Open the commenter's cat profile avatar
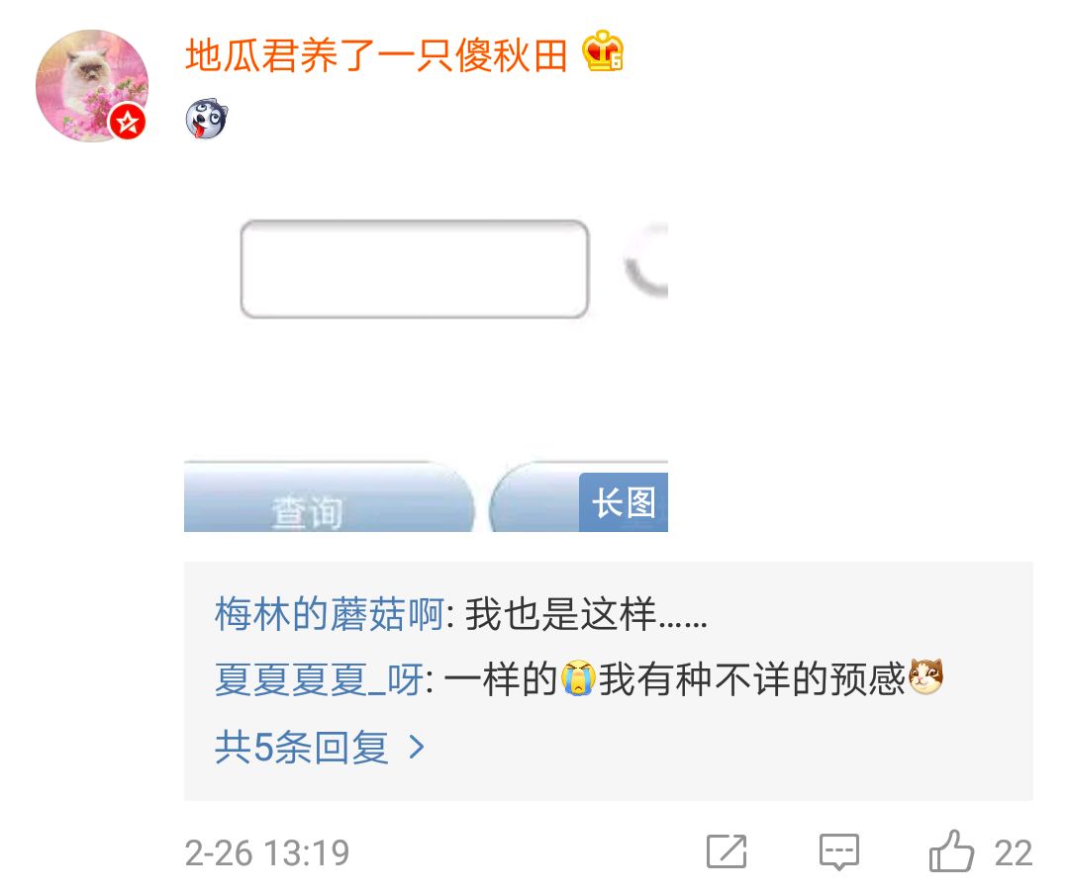This screenshot has width=1069, height=892. [91, 86]
